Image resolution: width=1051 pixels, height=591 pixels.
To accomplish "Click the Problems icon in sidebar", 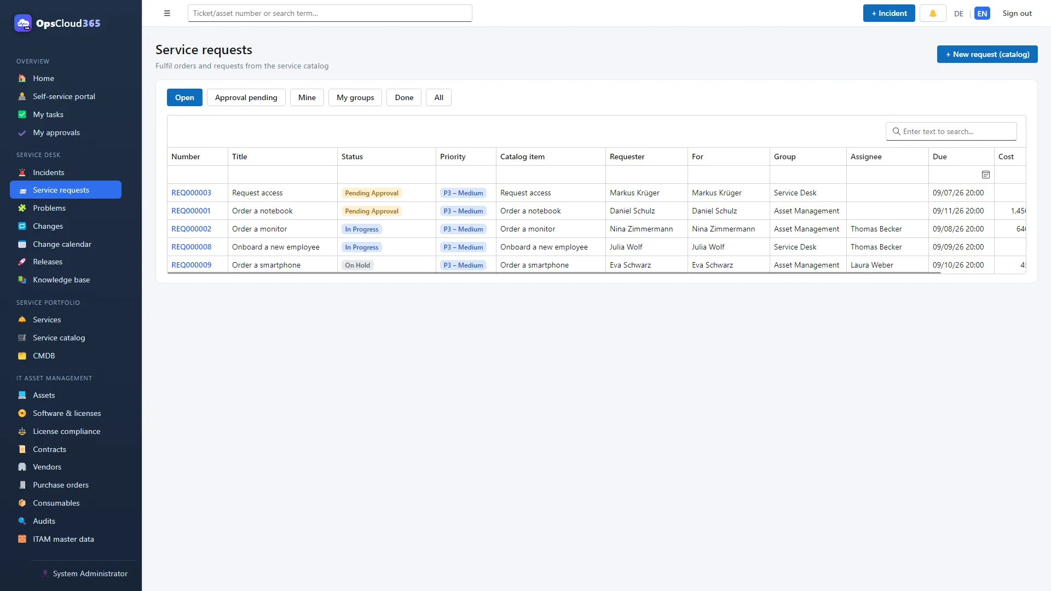I will pyautogui.click(x=22, y=208).
